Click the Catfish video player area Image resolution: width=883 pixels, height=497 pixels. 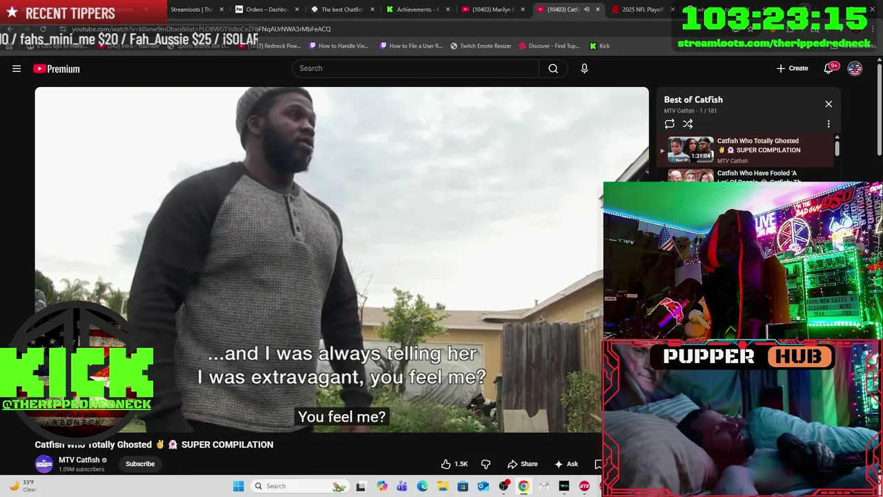pos(341,260)
